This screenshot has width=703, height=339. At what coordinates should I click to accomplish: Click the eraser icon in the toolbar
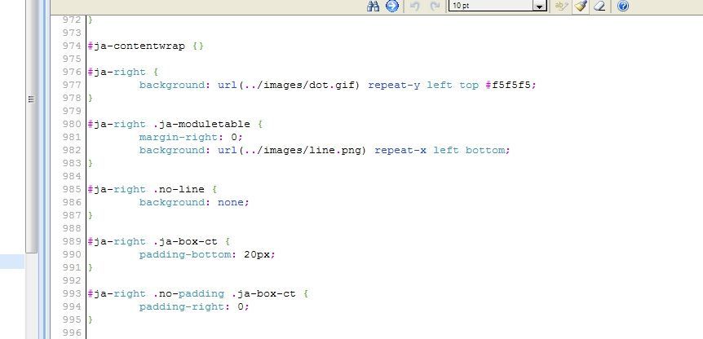(x=600, y=6)
